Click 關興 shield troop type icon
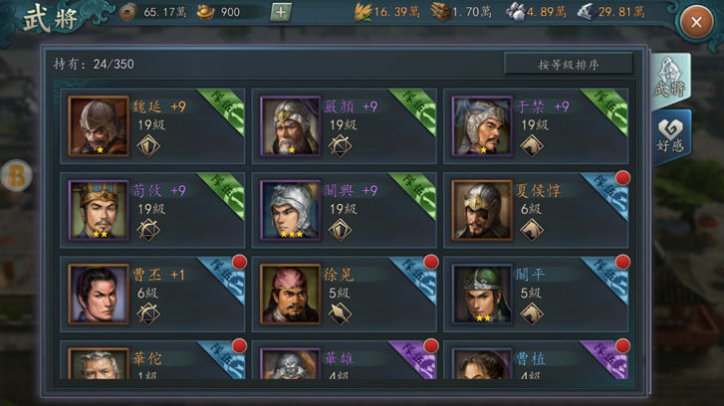The image size is (724, 406). click(340, 230)
